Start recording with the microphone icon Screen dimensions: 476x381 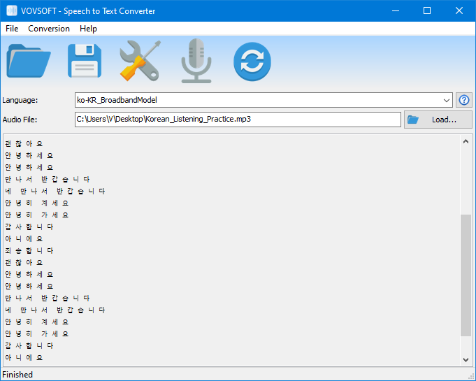(x=196, y=61)
